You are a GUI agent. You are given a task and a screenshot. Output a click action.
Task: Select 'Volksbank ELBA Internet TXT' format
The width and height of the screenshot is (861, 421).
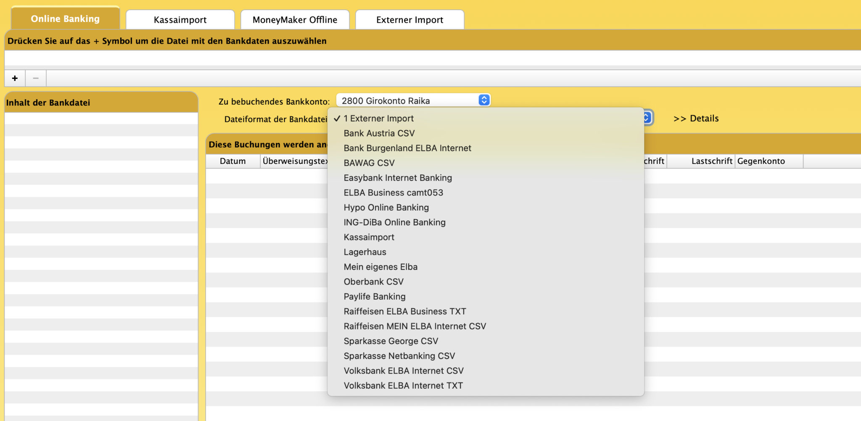click(403, 385)
